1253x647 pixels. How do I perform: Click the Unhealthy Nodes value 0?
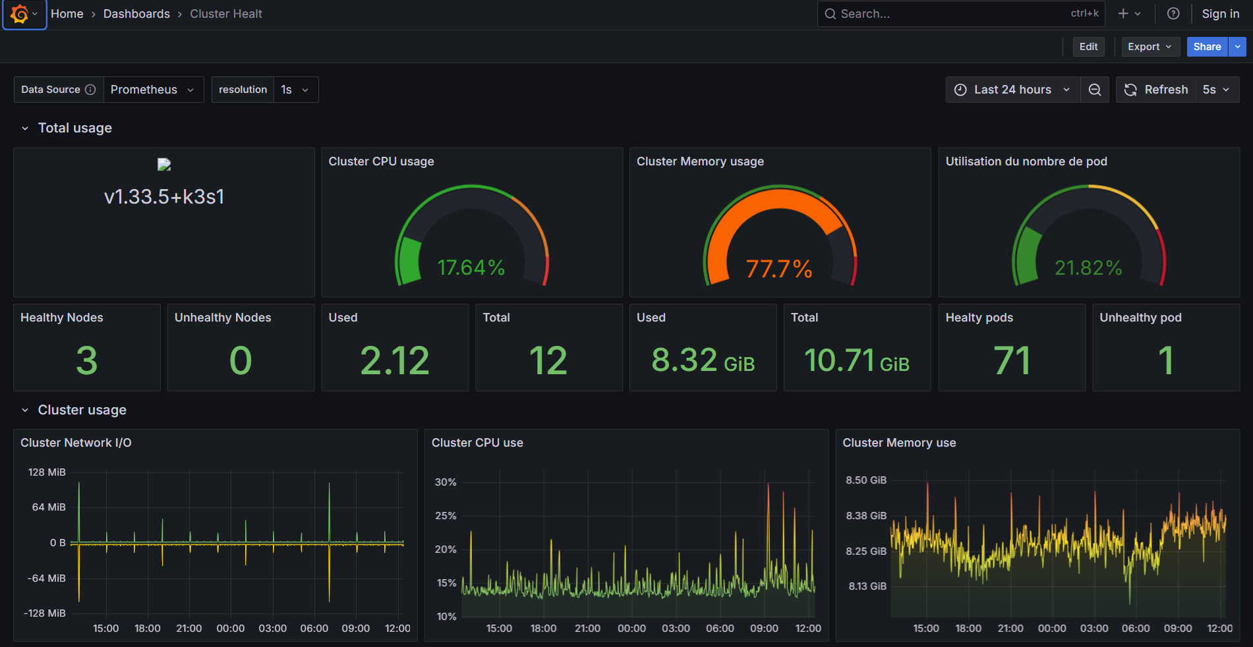pyautogui.click(x=241, y=360)
